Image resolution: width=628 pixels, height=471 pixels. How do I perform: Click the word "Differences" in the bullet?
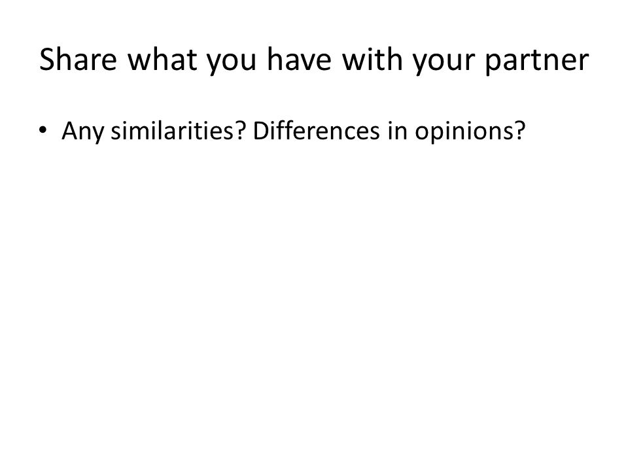pos(316,130)
